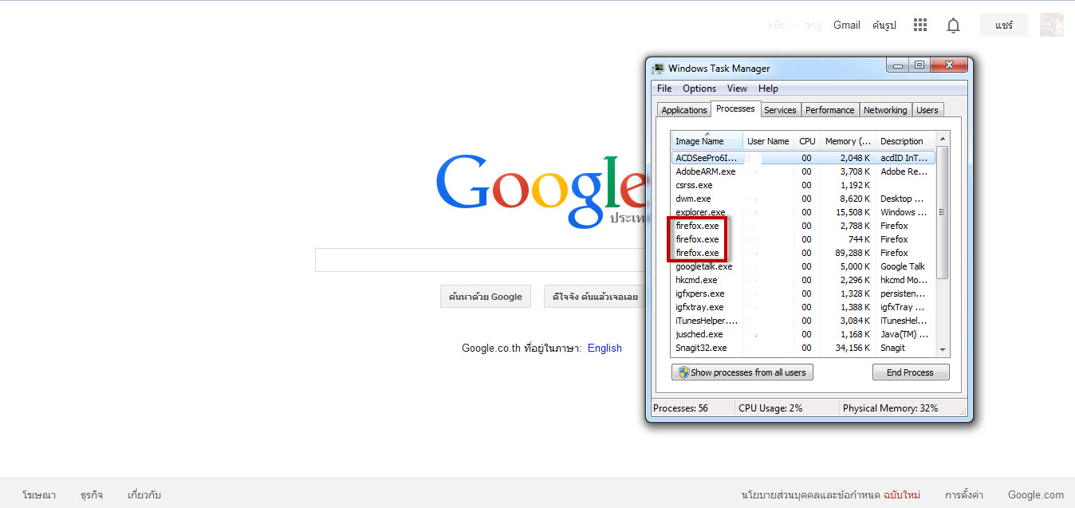Select firefox.exe using 2,788 K memory
The width and height of the screenshot is (1075, 508).
click(x=803, y=226)
